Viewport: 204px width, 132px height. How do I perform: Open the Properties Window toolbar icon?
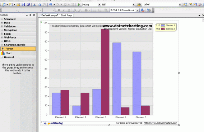pos(190,5)
